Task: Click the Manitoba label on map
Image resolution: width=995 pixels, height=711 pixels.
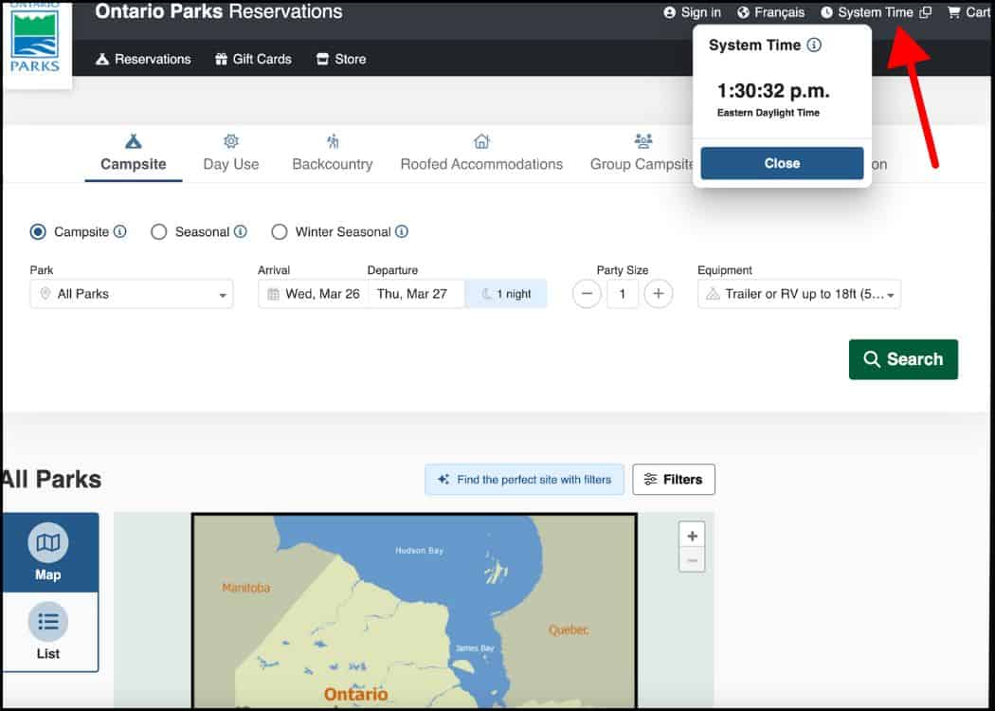Action: (x=246, y=588)
